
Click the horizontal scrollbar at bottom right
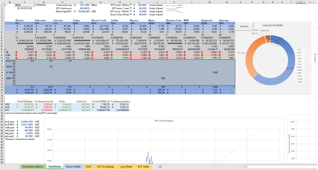click(281, 167)
